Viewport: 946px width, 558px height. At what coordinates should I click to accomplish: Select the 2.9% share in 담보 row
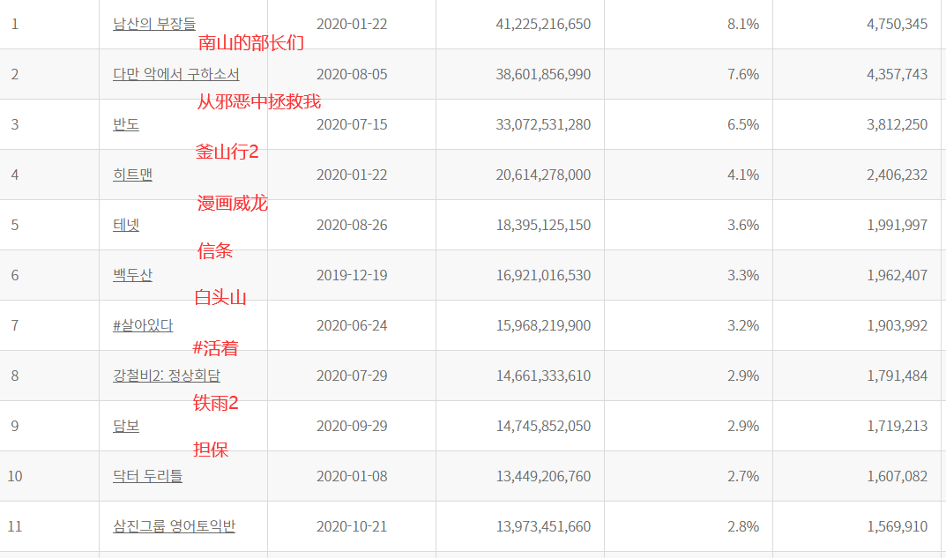click(x=743, y=426)
